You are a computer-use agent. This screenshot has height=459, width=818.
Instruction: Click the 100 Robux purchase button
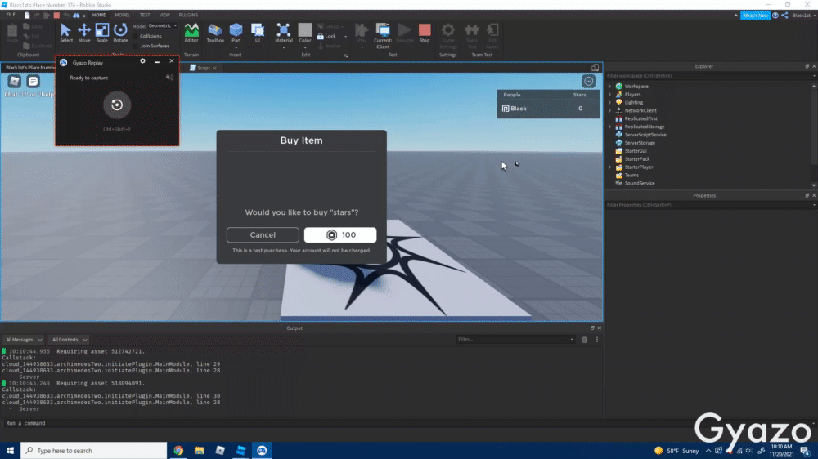[x=340, y=235]
